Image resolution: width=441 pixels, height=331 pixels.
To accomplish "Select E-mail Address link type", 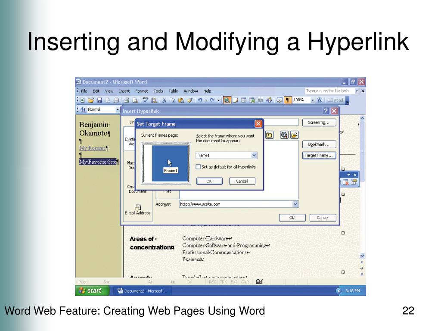I will point(138,210).
